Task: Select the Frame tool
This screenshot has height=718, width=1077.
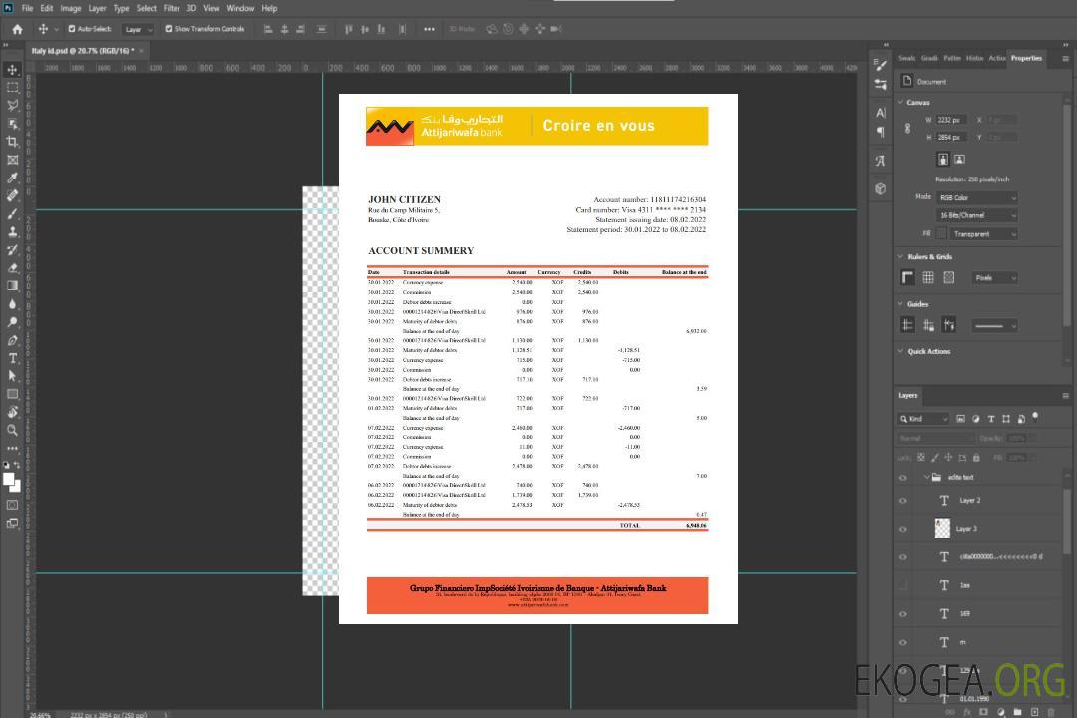Action: pyautogui.click(x=12, y=160)
